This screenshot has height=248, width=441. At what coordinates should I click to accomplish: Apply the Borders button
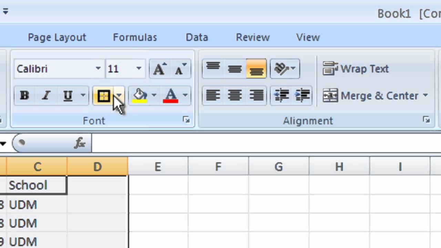coord(103,96)
